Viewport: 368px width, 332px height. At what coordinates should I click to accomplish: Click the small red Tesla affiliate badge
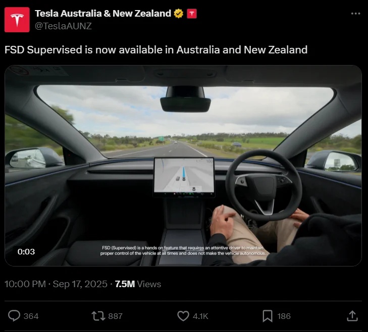[192, 14]
